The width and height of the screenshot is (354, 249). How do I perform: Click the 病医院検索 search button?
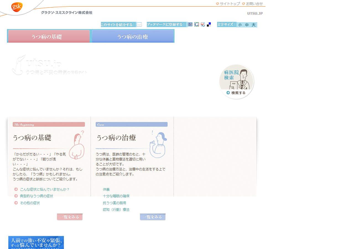click(236, 82)
